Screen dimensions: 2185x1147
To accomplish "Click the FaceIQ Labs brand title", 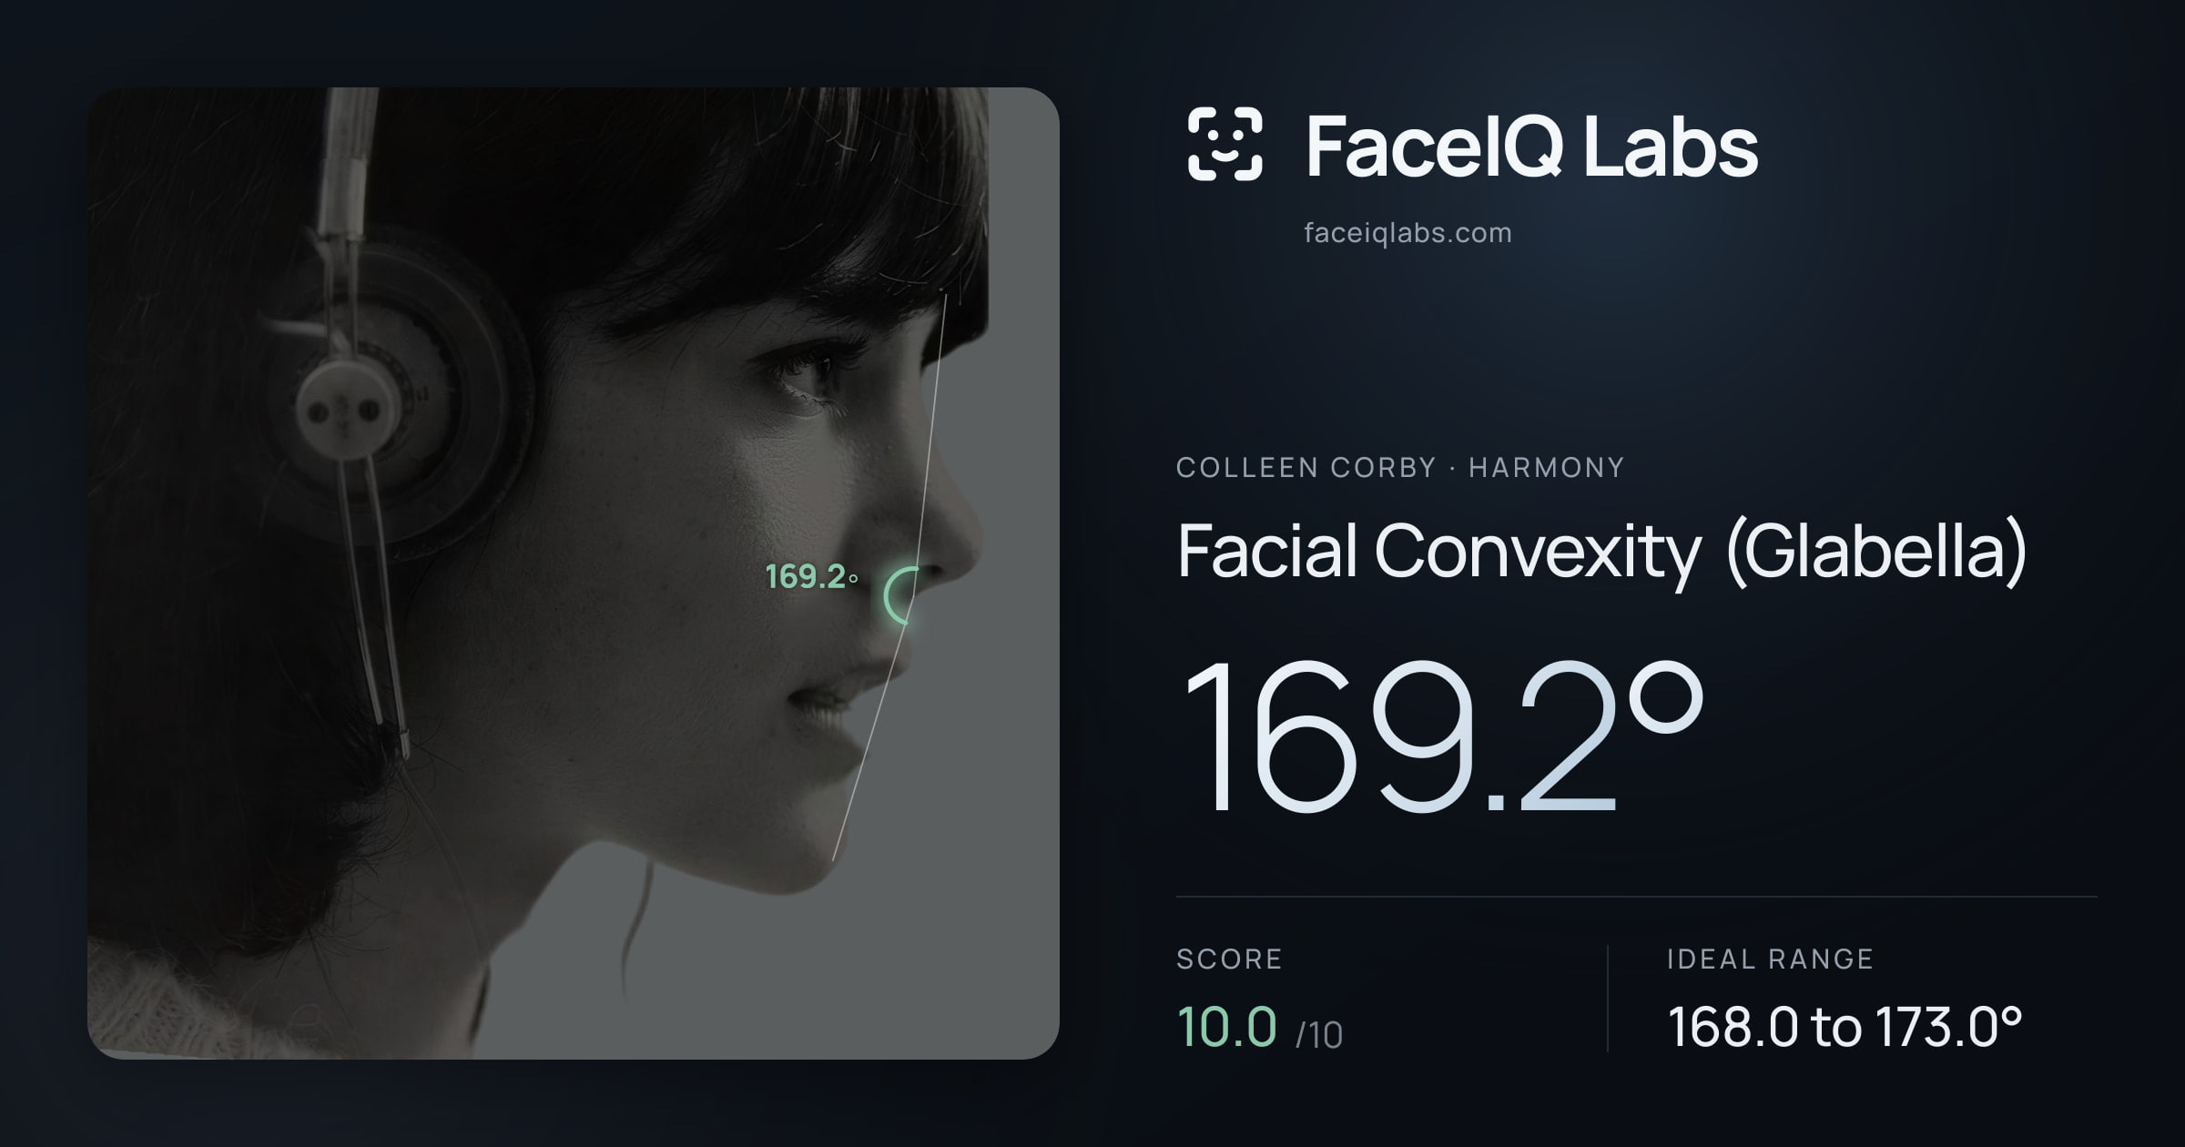I will 1532,146.
